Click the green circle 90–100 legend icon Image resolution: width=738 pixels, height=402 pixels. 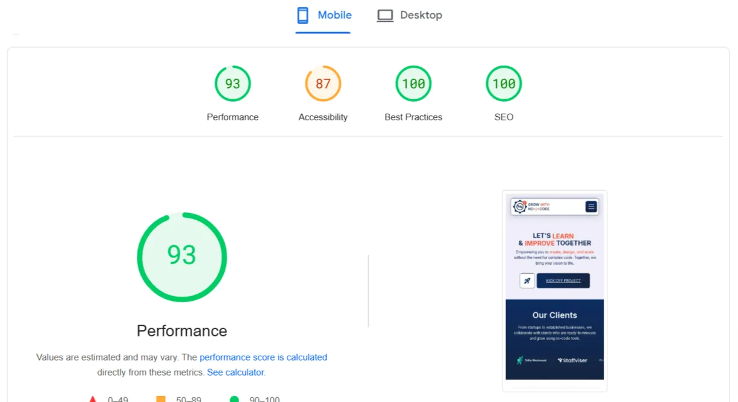tap(234, 399)
